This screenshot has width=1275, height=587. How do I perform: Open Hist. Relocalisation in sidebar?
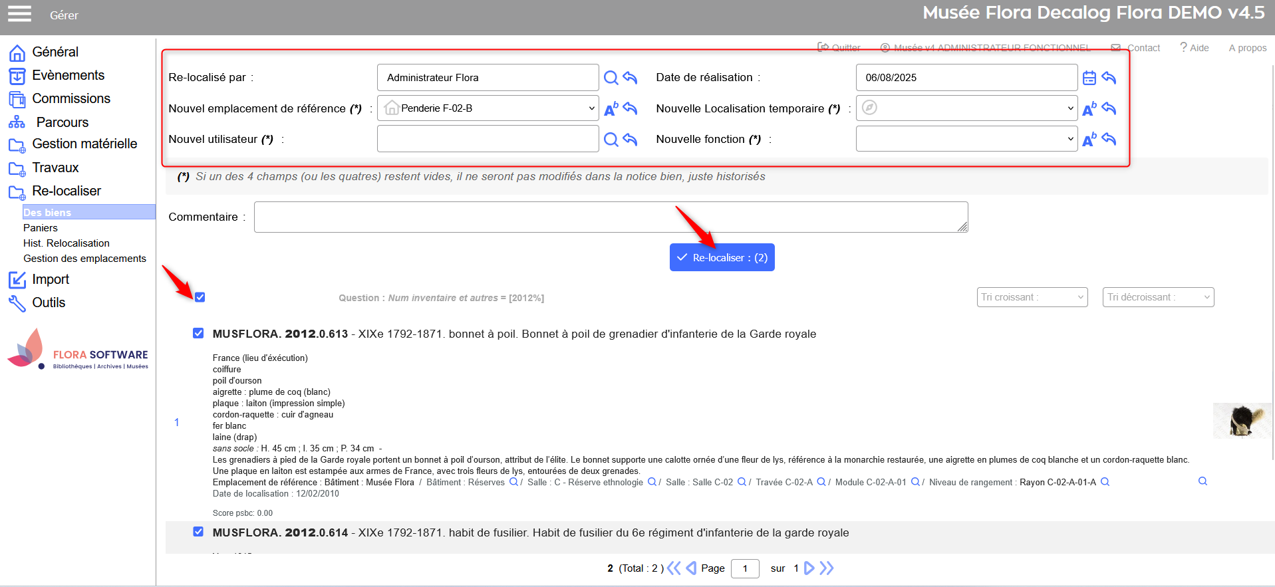click(x=67, y=243)
